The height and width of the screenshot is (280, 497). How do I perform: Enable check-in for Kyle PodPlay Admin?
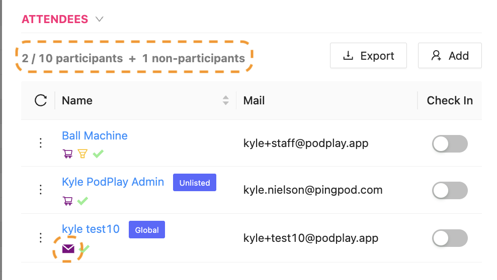click(x=450, y=191)
